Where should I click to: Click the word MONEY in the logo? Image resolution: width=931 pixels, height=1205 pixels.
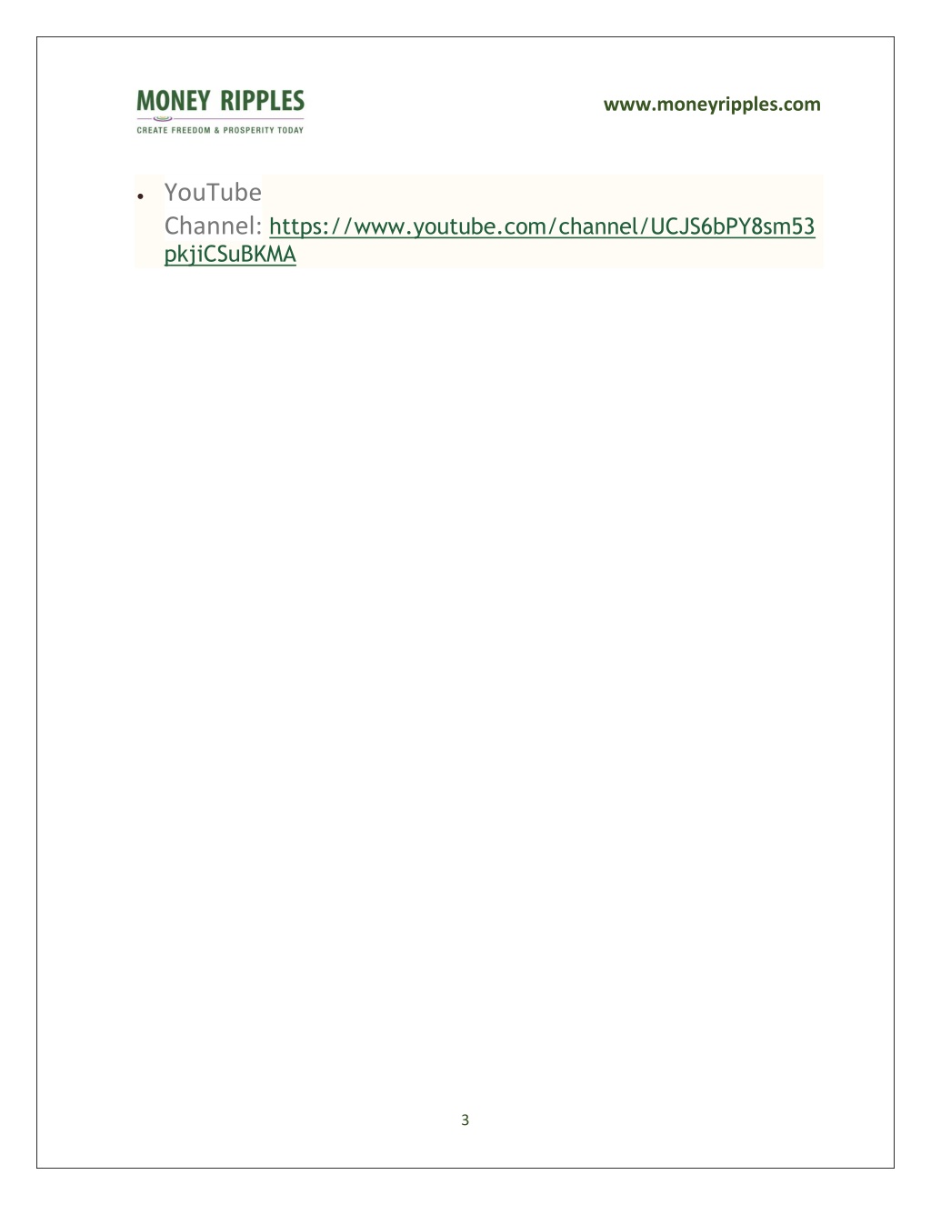pos(174,100)
